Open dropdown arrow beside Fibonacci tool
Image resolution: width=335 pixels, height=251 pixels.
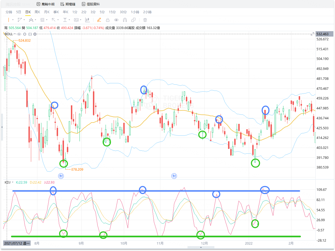(x=47, y=20)
